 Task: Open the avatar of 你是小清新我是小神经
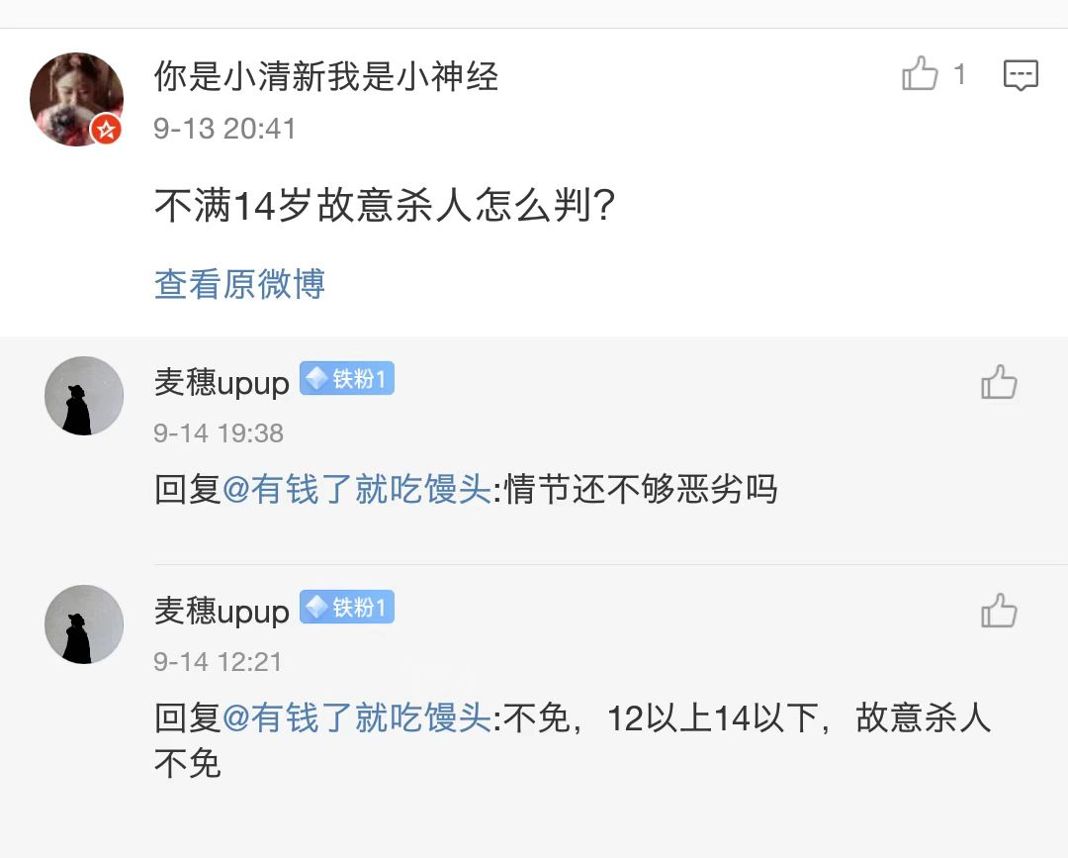pos(75,99)
